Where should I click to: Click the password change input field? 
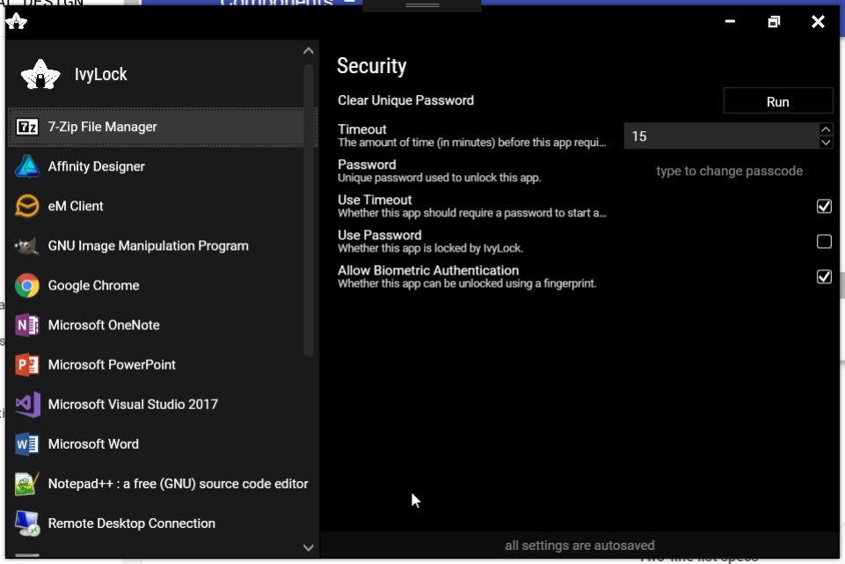(729, 171)
